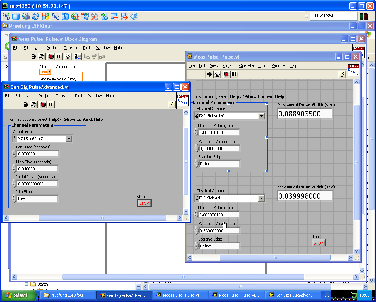Open Tools menu in Meas Pulse+Pulse front panel

click(263, 65)
